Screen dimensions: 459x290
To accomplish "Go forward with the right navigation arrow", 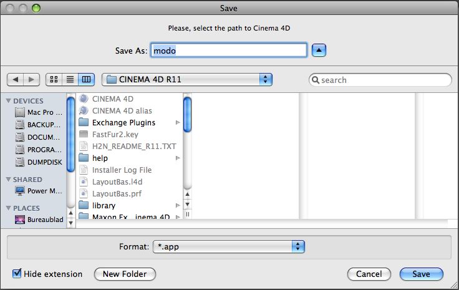I will [x=31, y=79].
